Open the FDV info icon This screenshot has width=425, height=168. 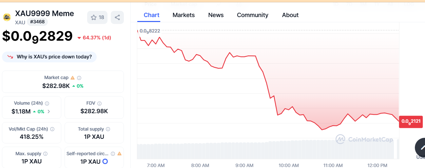tap(99, 103)
